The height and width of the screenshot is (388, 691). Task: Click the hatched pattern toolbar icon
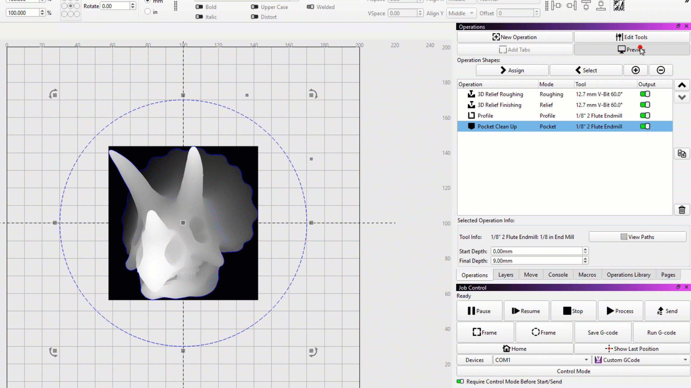point(619,5)
